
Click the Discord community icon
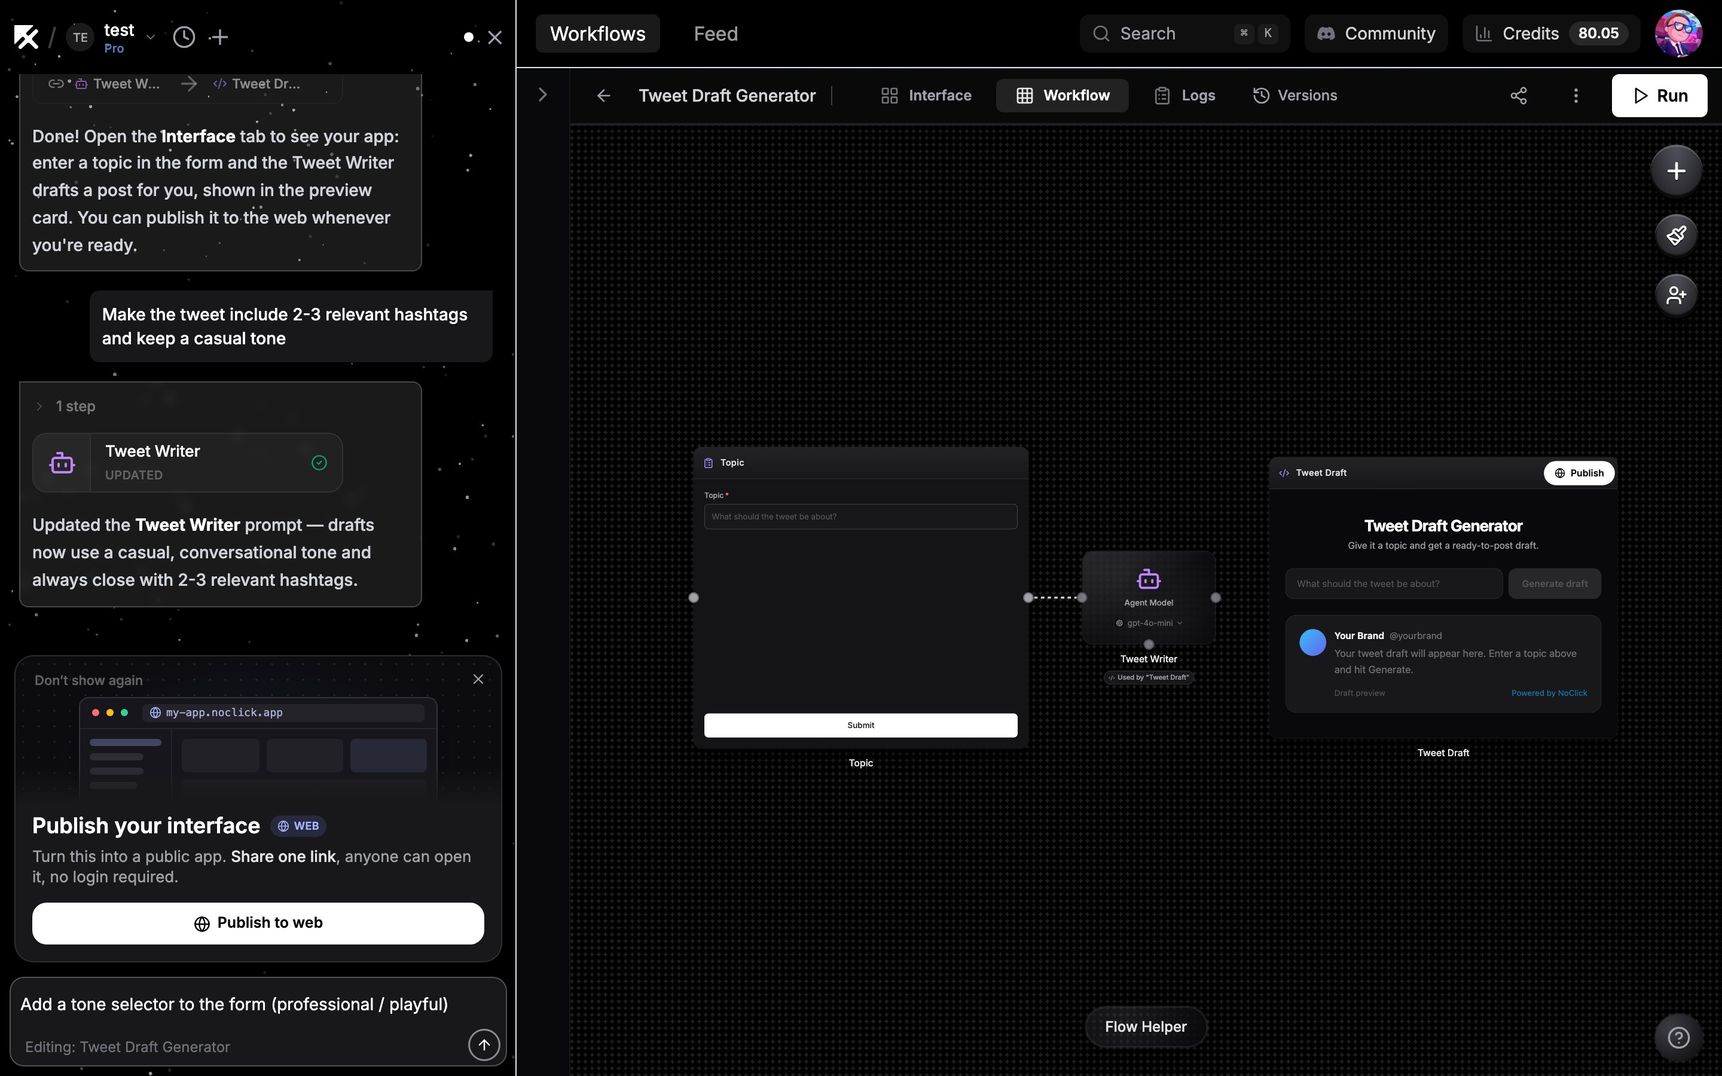(1326, 33)
